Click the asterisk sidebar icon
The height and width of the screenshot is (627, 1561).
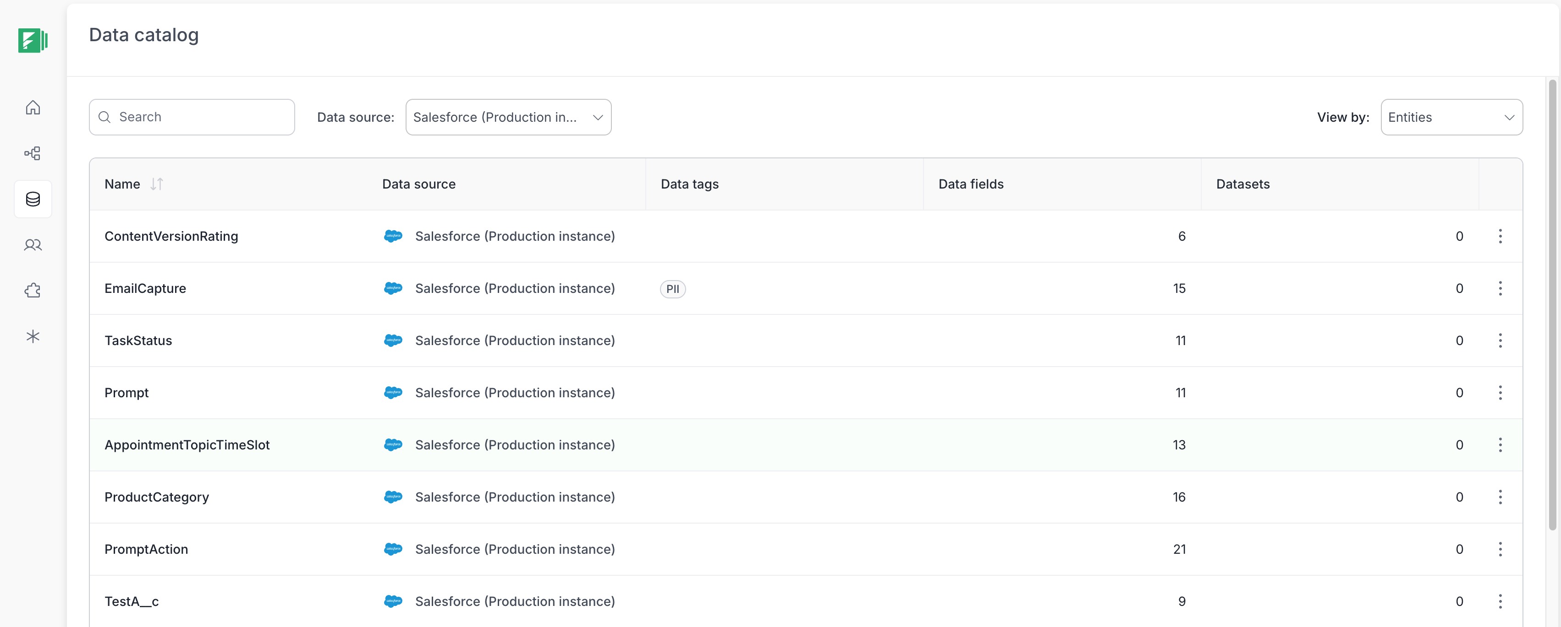[x=33, y=336]
